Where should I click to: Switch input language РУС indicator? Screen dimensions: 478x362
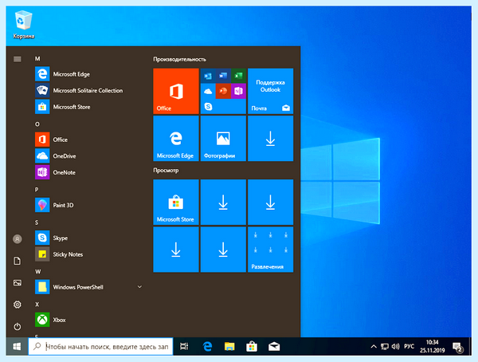(409, 346)
